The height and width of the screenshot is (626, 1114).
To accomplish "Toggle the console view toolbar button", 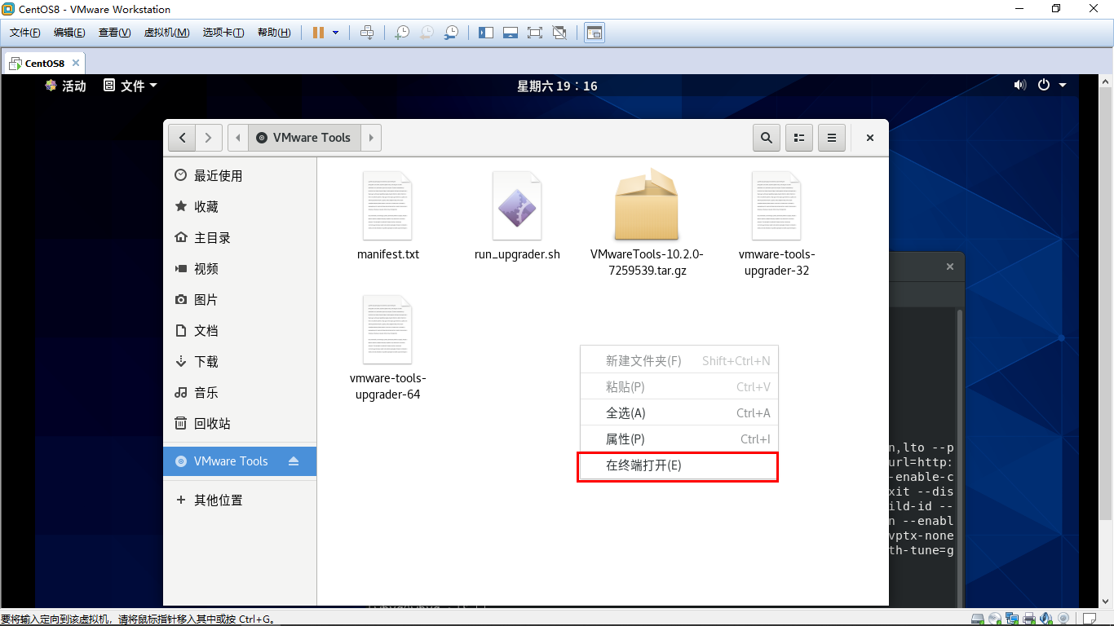I will [595, 33].
